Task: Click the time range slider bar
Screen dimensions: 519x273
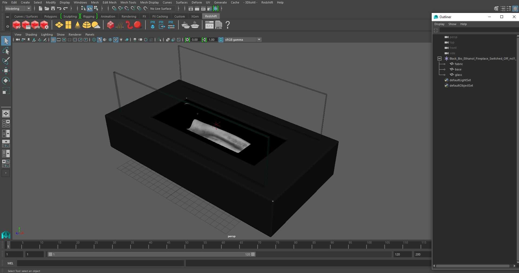Action: click(x=151, y=254)
